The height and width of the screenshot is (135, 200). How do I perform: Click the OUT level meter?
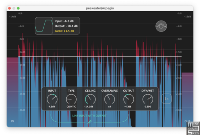tap(187, 100)
